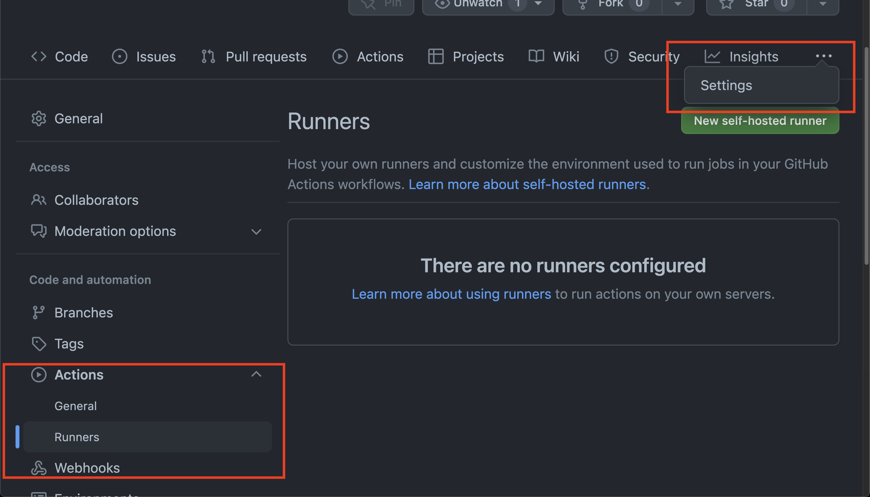Image resolution: width=870 pixels, height=497 pixels.
Task: Click New self-hosted runner button
Action: [x=759, y=121]
